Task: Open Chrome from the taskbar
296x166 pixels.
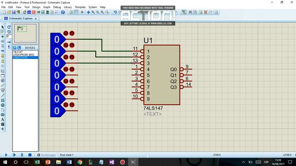Action: (x=80, y=162)
